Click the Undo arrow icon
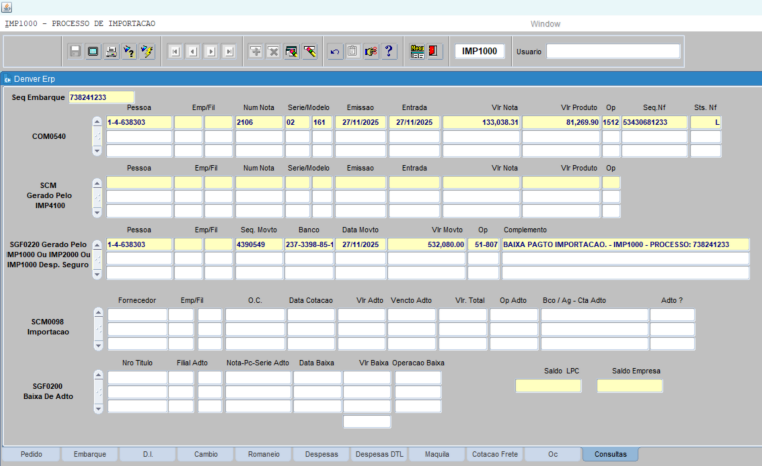 (x=335, y=51)
